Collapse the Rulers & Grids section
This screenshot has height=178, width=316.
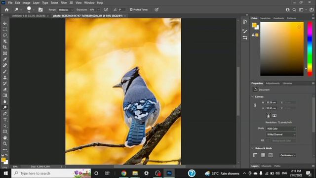coord(252,148)
